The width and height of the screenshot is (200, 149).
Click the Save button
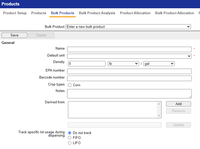[x=14, y=35]
